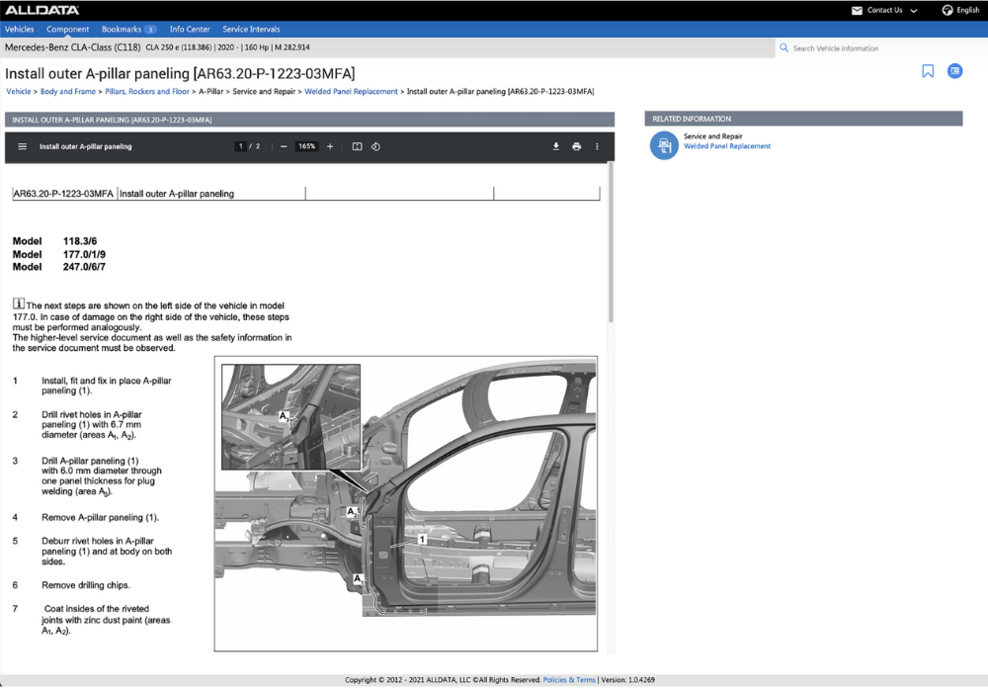Rotate the document with rotate icon
The image size is (988, 692).
click(375, 146)
